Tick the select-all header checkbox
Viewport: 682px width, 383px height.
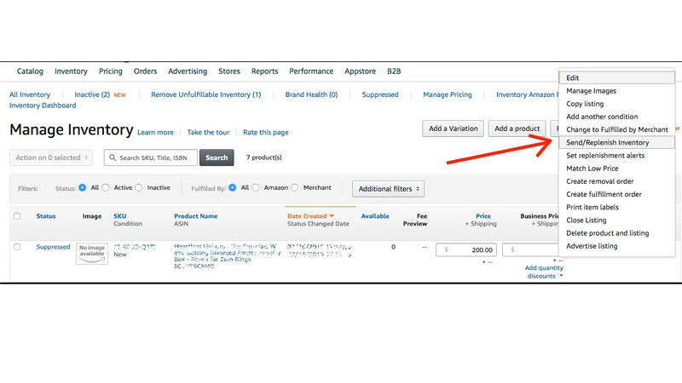pos(17,216)
